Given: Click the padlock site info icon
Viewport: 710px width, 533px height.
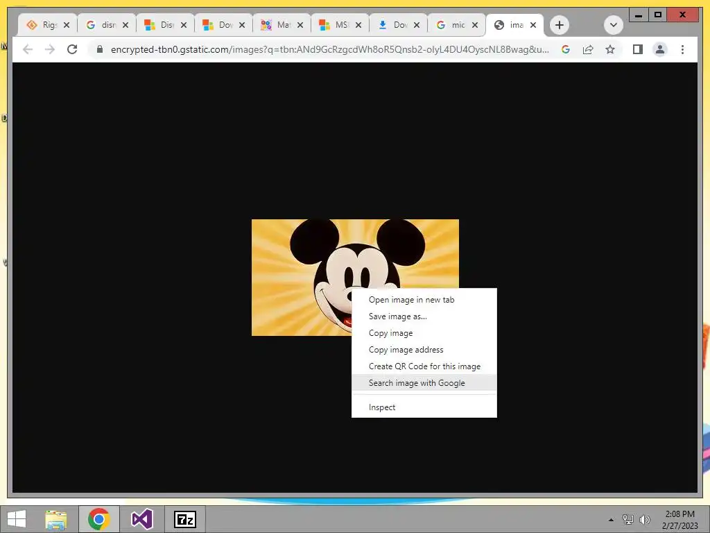Looking at the screenshot, I should (100, 49).
